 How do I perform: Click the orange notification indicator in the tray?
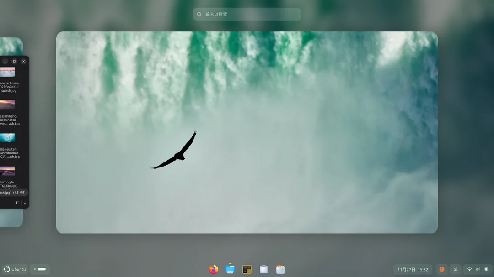click(x=441, y=269)
